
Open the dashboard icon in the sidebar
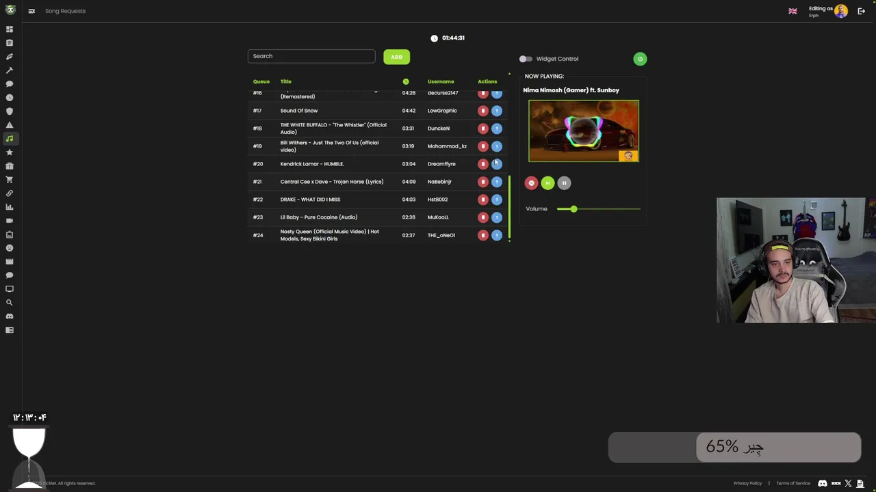point(10,29)
